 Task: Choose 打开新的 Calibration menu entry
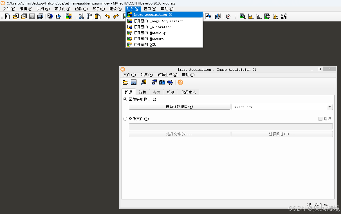(x=164, y=27)
